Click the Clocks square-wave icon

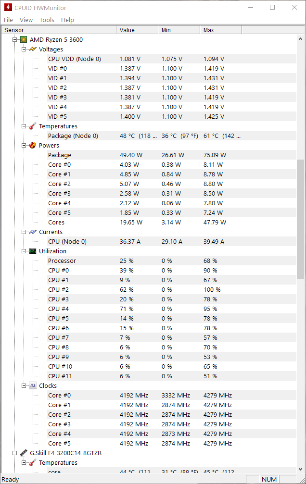pyautogui.click(x=33, y=385)
